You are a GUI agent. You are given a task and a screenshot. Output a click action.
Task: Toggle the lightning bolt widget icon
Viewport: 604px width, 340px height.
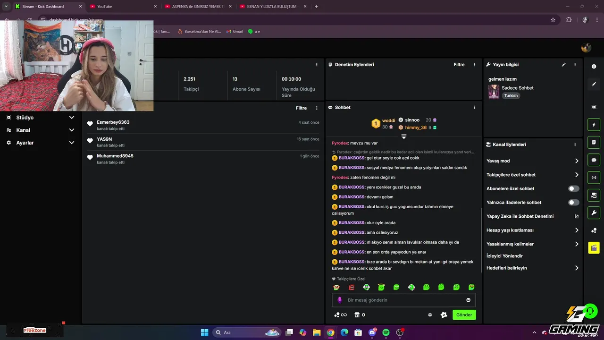coord(594,125)
